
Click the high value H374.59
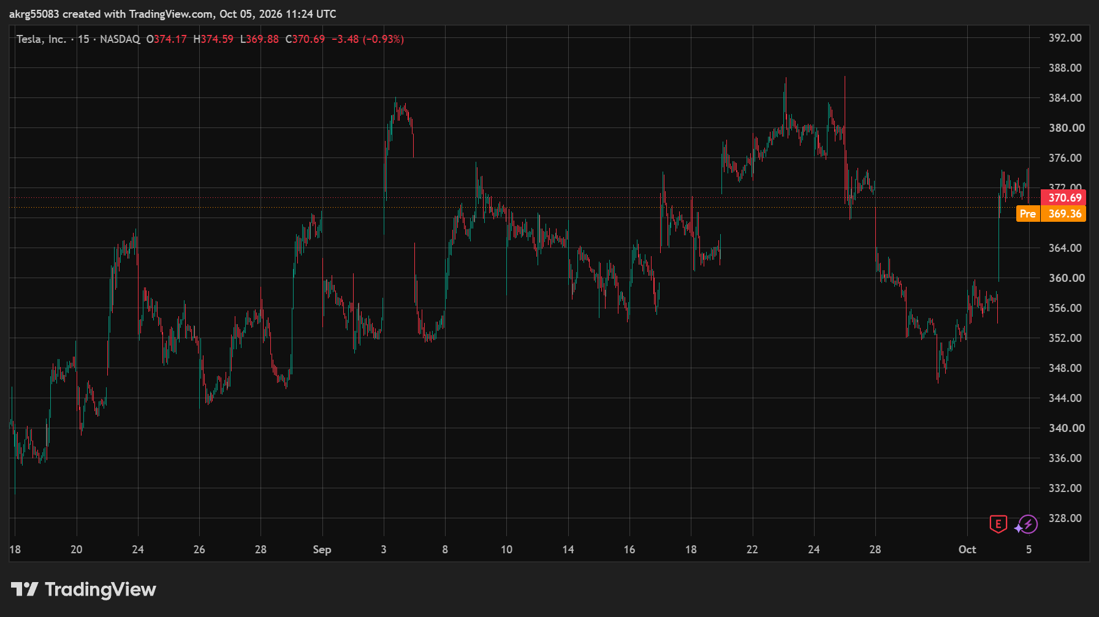pos(213,39)
